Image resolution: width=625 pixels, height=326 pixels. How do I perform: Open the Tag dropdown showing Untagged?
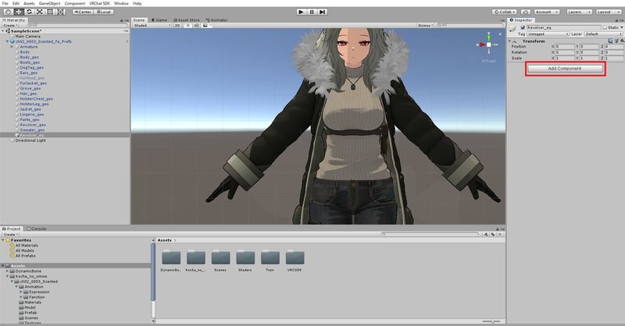pos(548,34)
